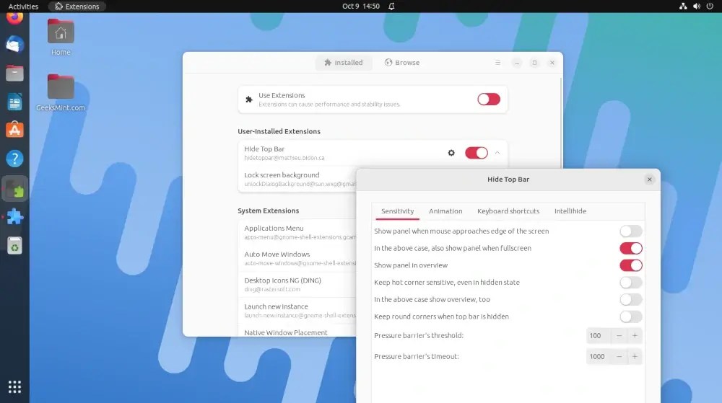
Task: Enable Keep hot corner sensitive switch
Action: 631,282
